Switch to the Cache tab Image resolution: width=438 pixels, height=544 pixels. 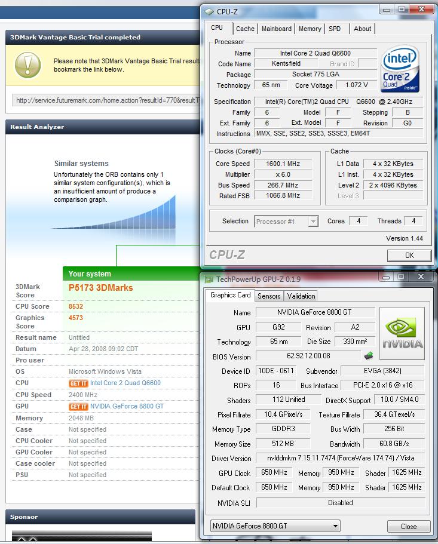point(245,29)
